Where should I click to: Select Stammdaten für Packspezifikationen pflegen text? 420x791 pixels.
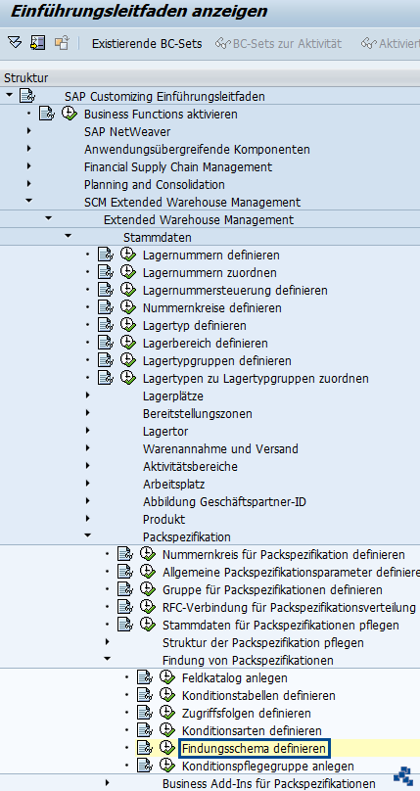click(280, 625)
